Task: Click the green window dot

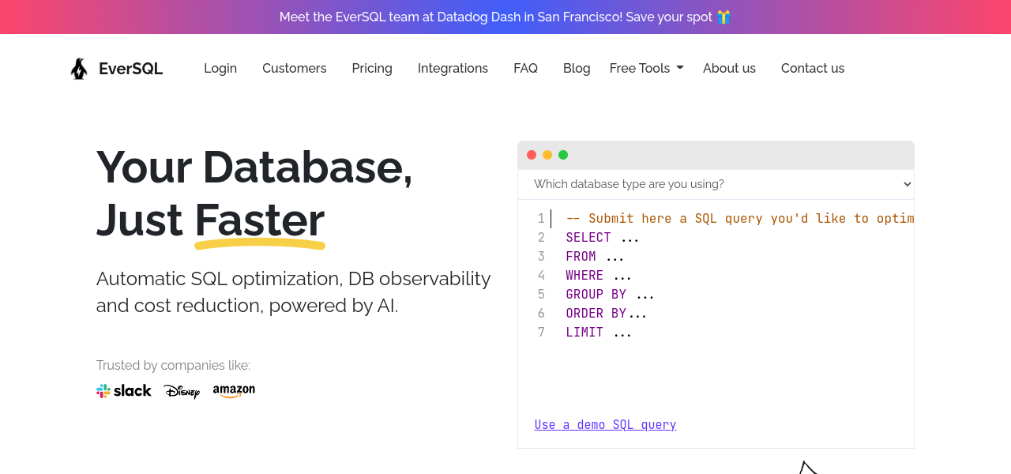Action: [x=563, y=155]
